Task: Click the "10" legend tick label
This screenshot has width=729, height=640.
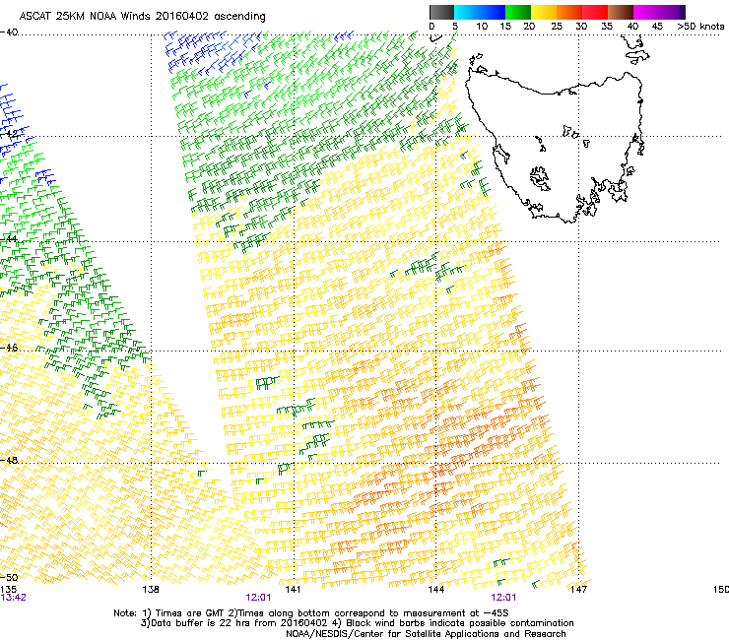Action: (x=482, y=27)
